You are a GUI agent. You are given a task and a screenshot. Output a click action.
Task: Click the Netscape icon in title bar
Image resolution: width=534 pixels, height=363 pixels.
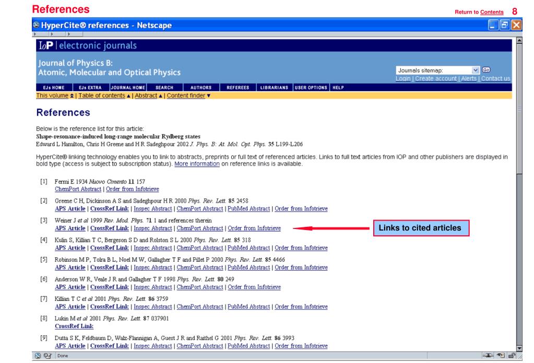[36, 25]
